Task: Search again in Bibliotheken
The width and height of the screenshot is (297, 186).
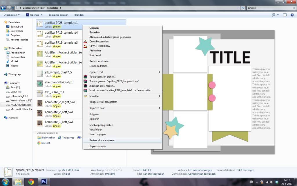Action: click(x=46, y=137)
